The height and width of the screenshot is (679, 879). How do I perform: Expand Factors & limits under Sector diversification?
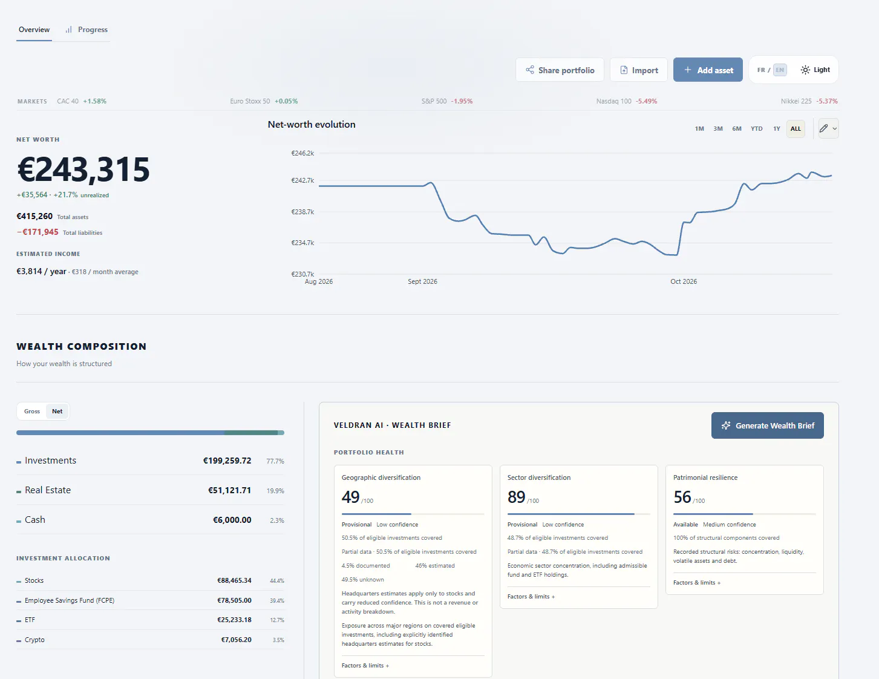(x=531, y=597)
